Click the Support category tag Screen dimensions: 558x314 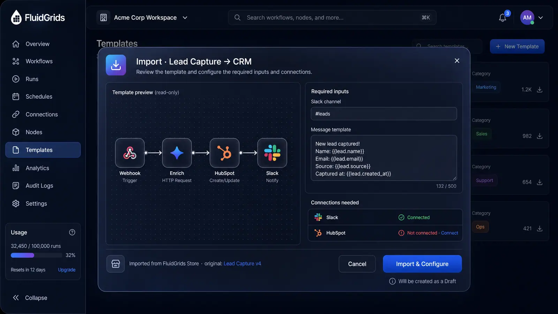484,180
